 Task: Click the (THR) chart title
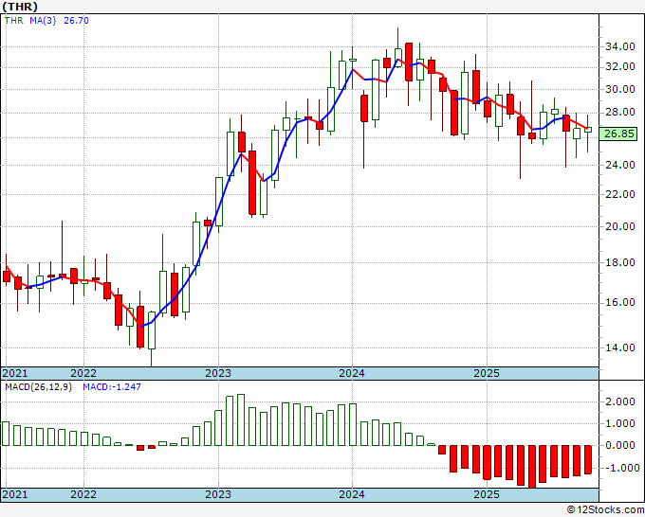20,7
